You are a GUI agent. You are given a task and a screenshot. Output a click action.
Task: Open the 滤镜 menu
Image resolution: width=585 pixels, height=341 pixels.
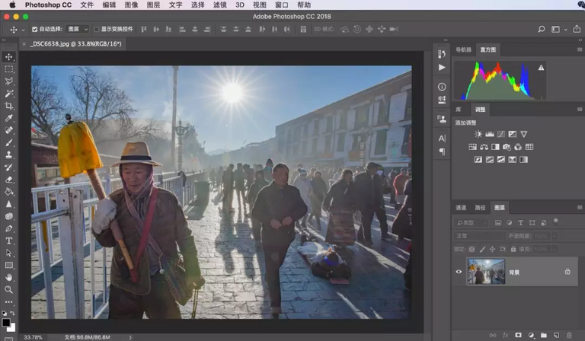pos(219,5)
